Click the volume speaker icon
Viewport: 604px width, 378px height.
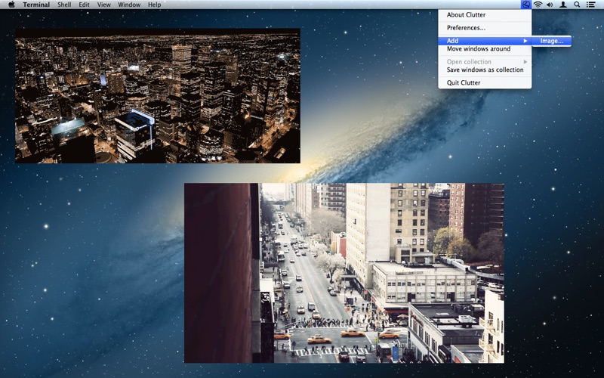550,5
